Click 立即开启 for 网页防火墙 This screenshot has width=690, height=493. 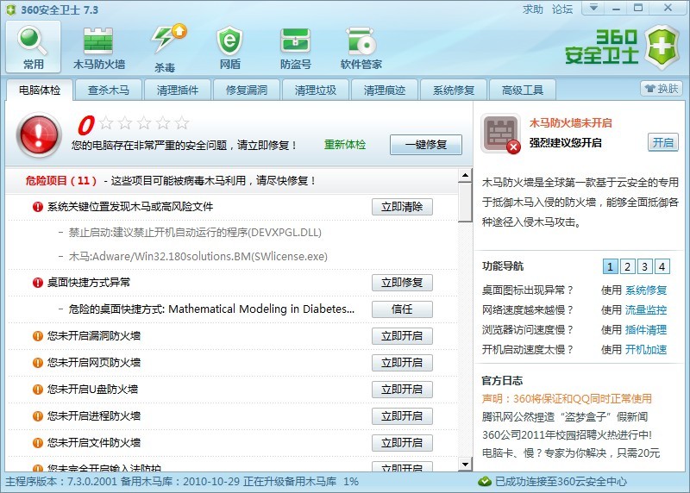coord(402,363)
